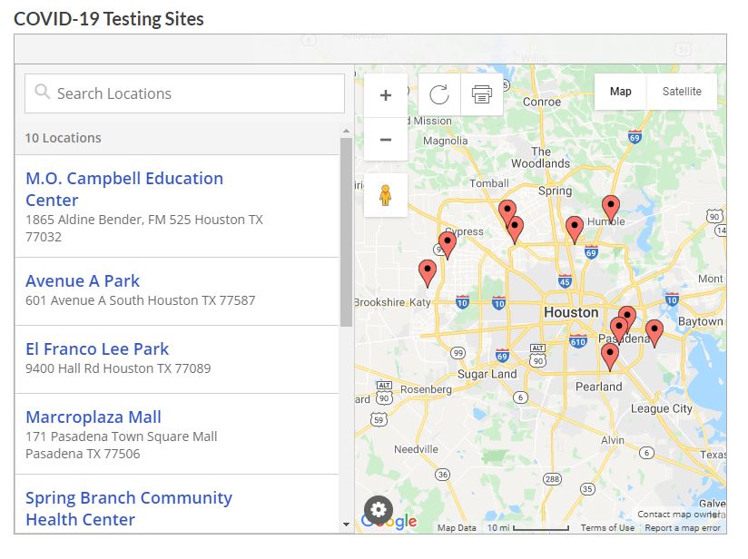
Task: Click address 601 Avenue A South Houston
Action: (140, 300)
